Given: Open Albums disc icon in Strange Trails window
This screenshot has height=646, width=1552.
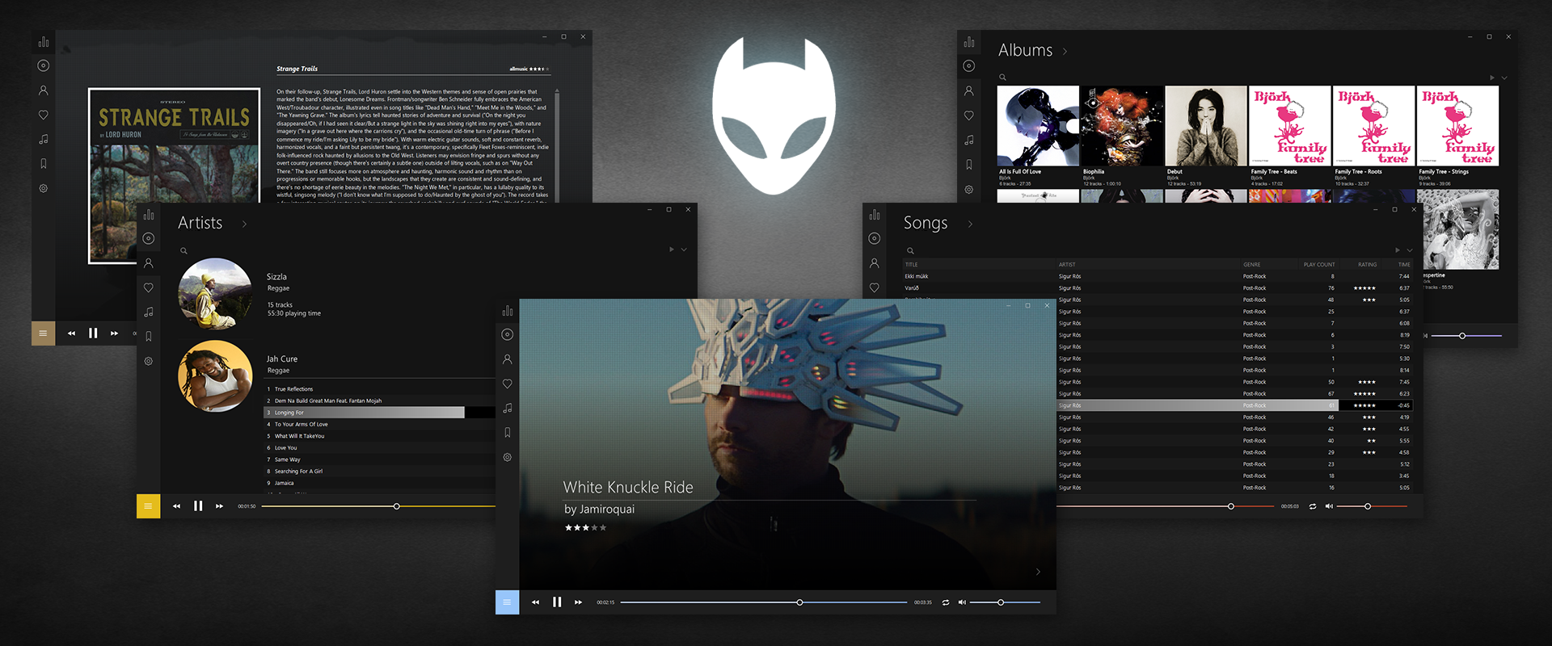Looking at the screenshot, I should point(43,66).
